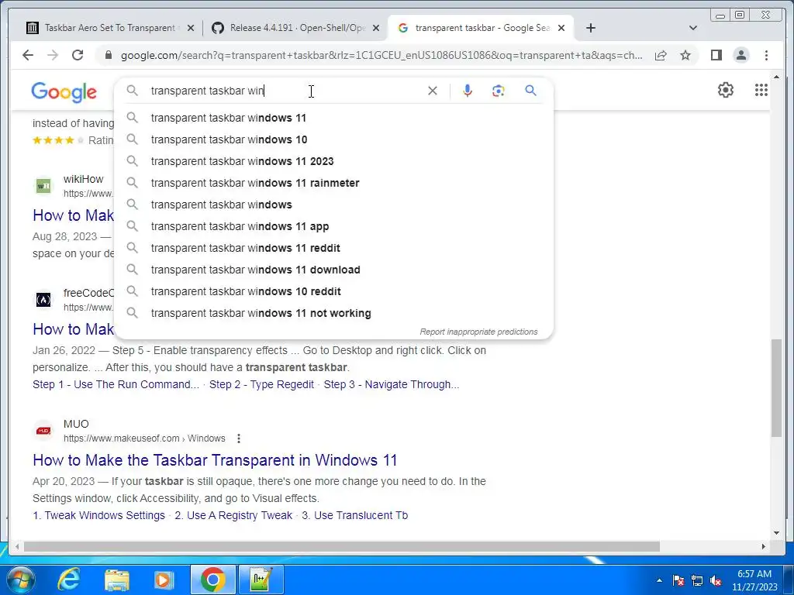Open Google quick settings gear
This screenshot has width=794, height=595.
click(x=726, y=90)
